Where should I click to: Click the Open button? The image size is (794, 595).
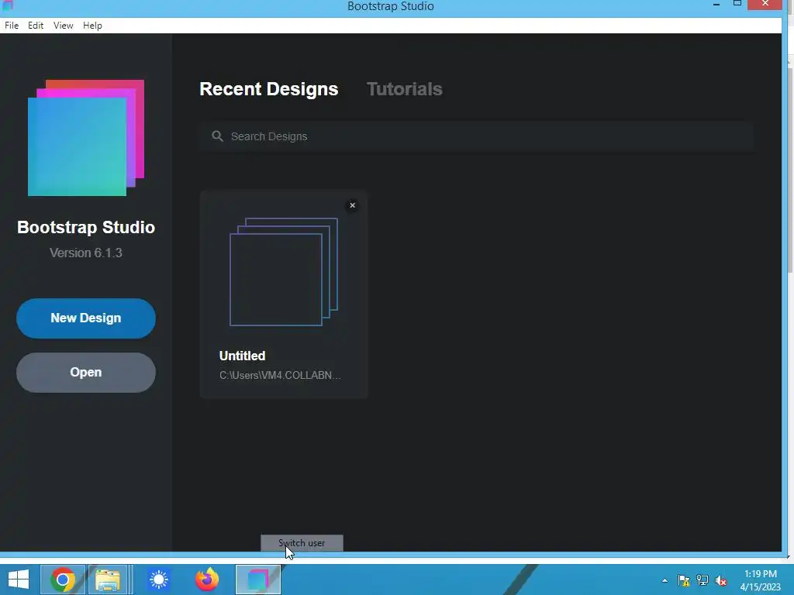(x=86, y=373)
